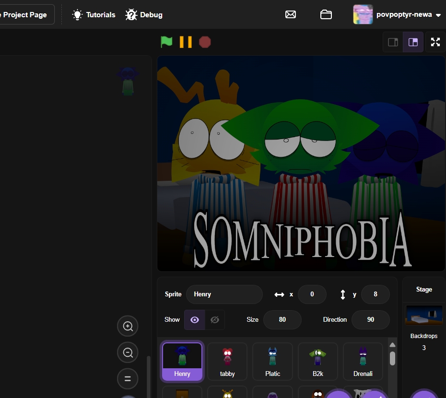Open the Tutorials lightbulb menu
The height and width of the screenshot is (398, 446).
click(94, 15)
